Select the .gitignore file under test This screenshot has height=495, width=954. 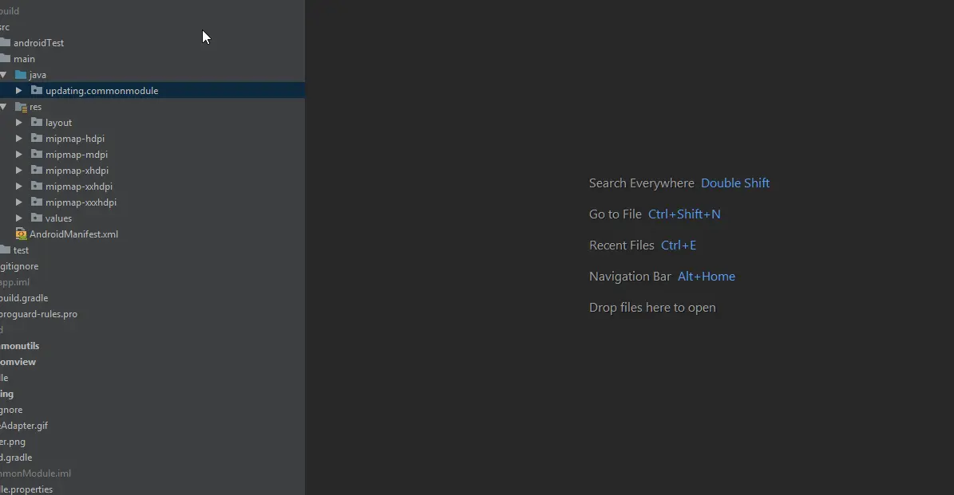(19, 266)
